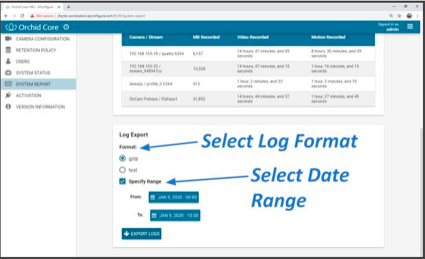425x259 pixels.
Task: Click the 413 MB recorded value
Action: 196,84
